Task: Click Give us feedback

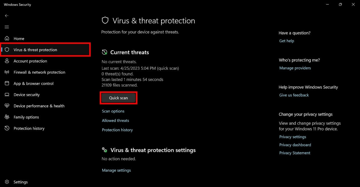Action: tap(294, 95)
